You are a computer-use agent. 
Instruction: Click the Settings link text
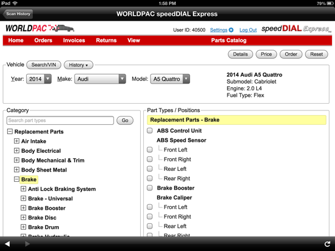point(218,30)
